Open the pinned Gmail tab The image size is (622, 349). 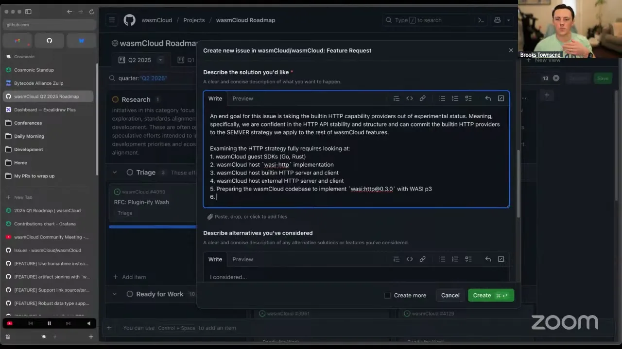pyautogui.click(x=17, y=41)
